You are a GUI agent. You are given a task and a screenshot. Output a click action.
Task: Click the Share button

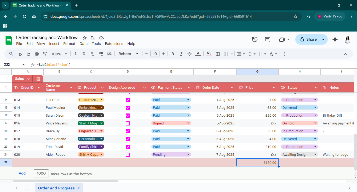click(x=308, y=39)
